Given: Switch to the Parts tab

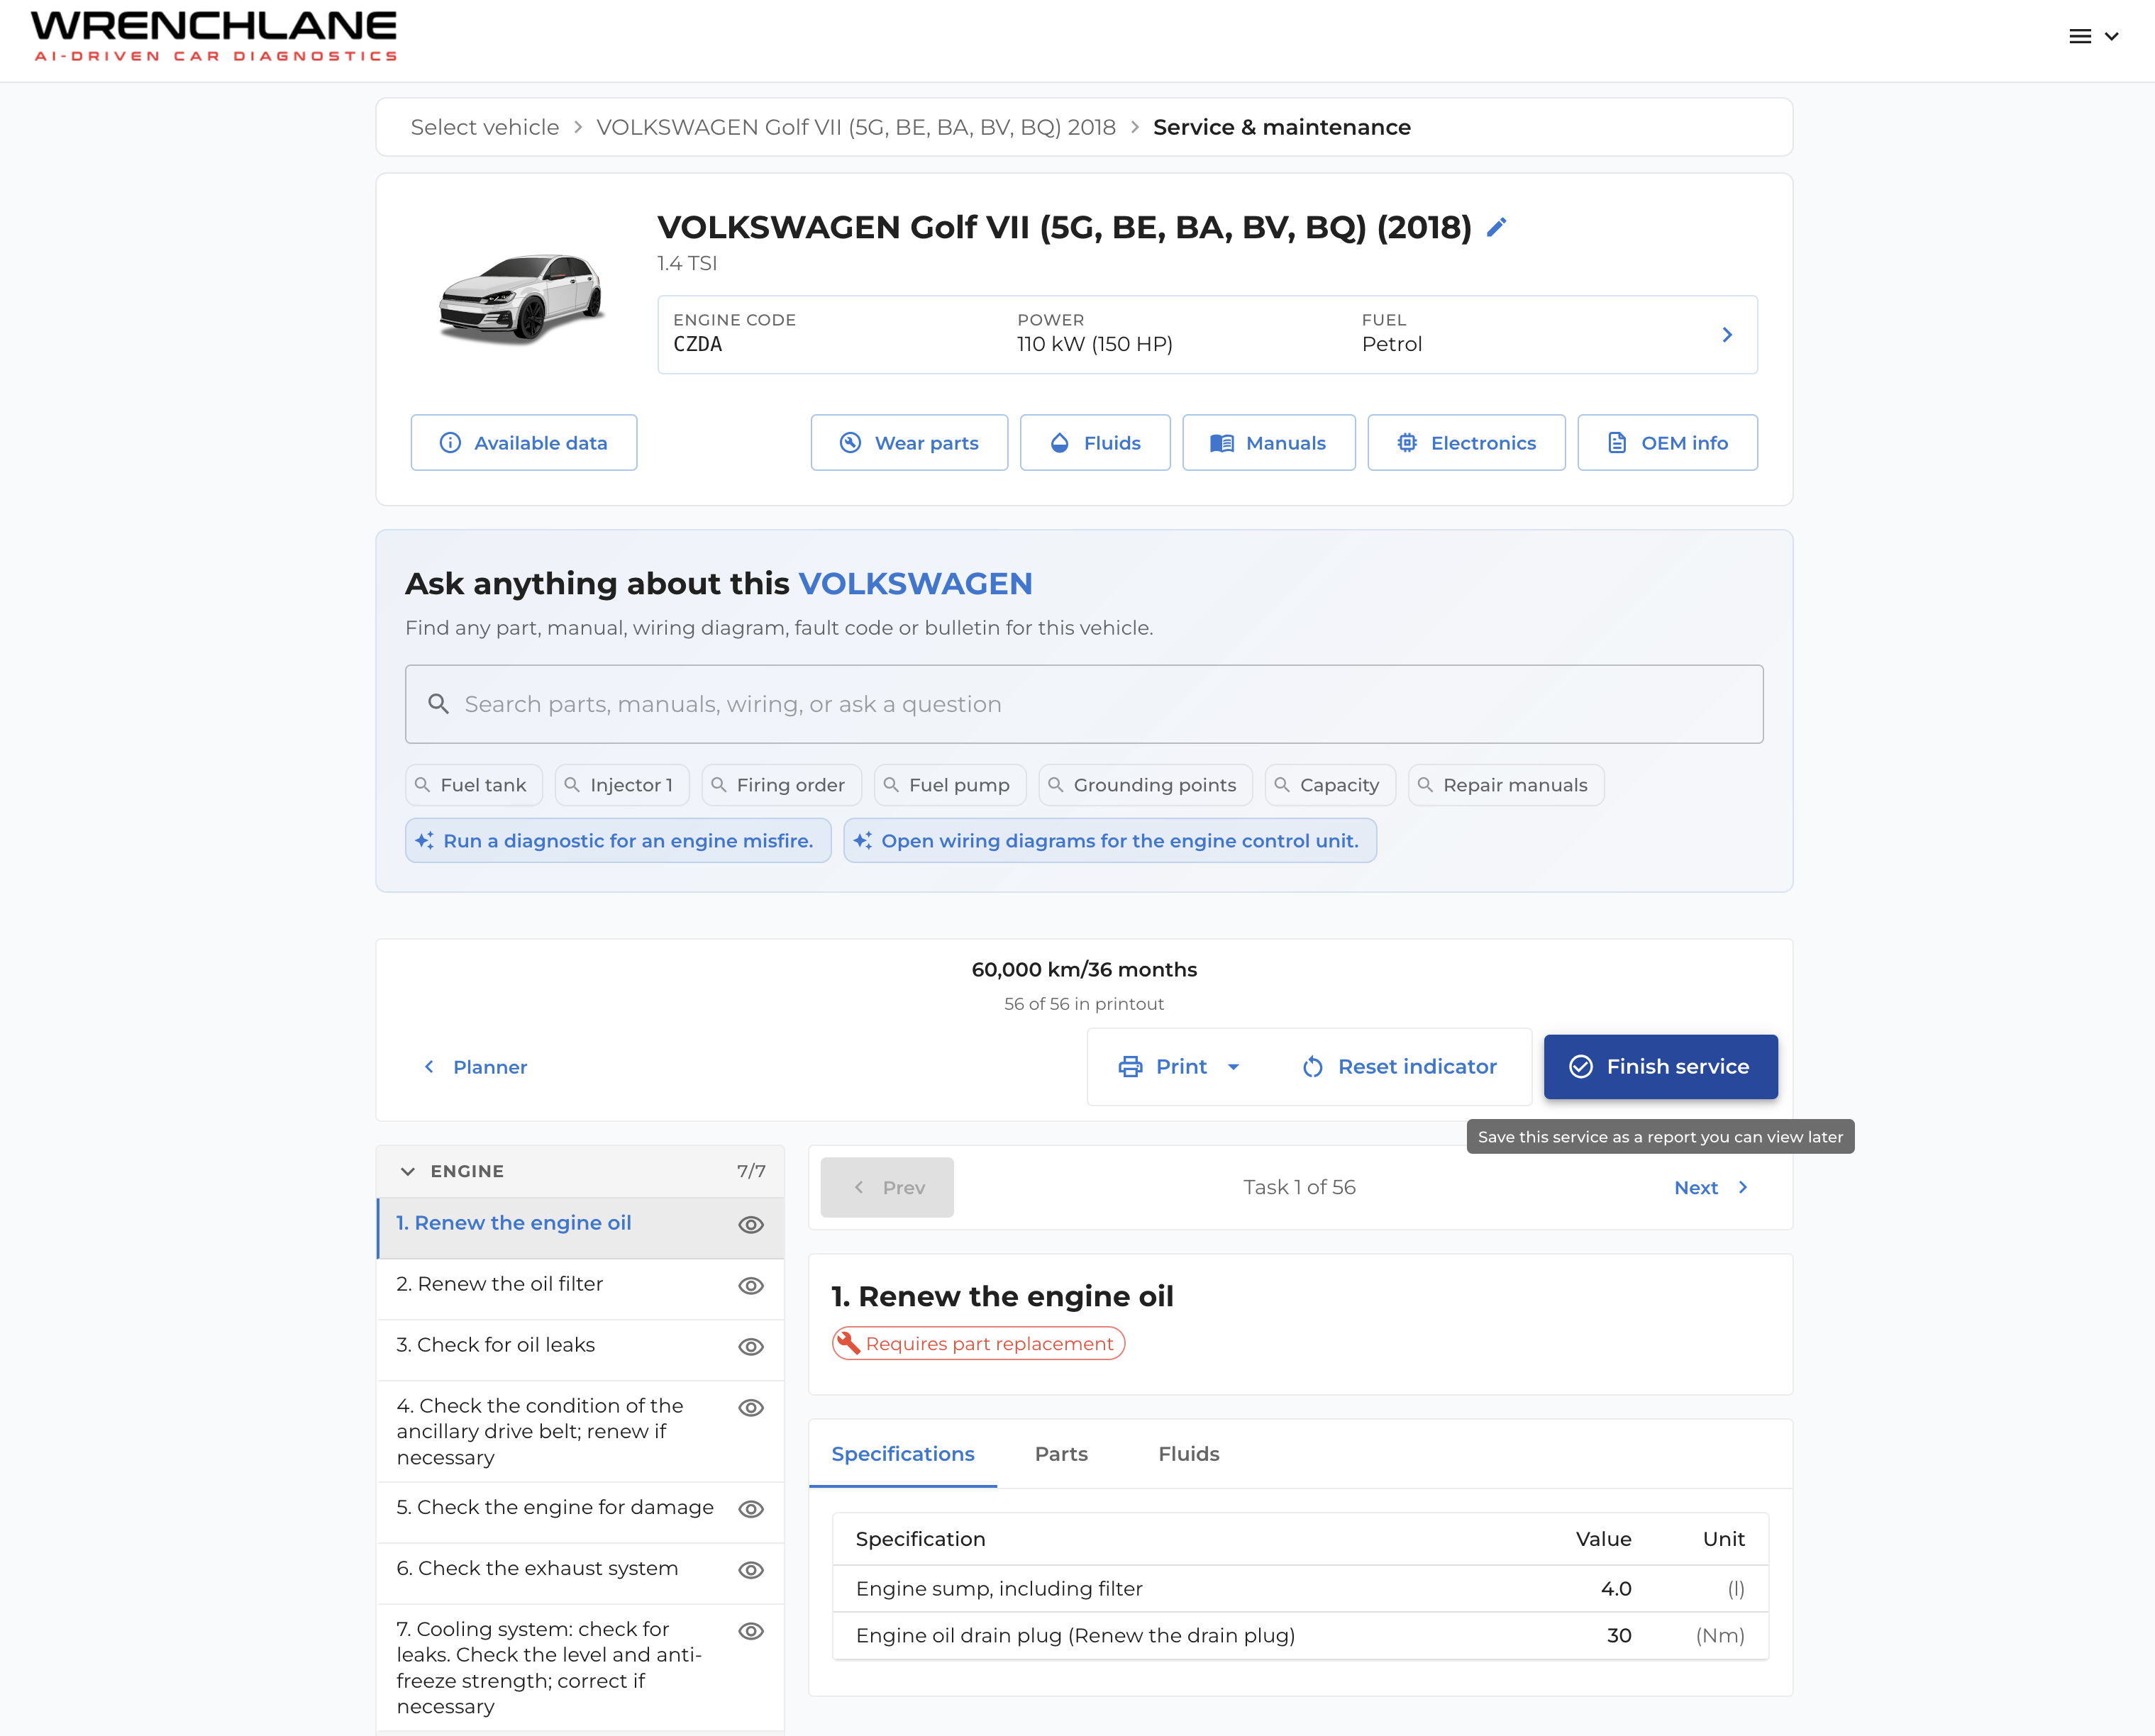Looking at the screenshot, I should 1061,1454.
